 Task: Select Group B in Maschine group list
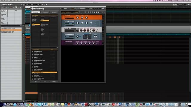[x=28, y=12]
